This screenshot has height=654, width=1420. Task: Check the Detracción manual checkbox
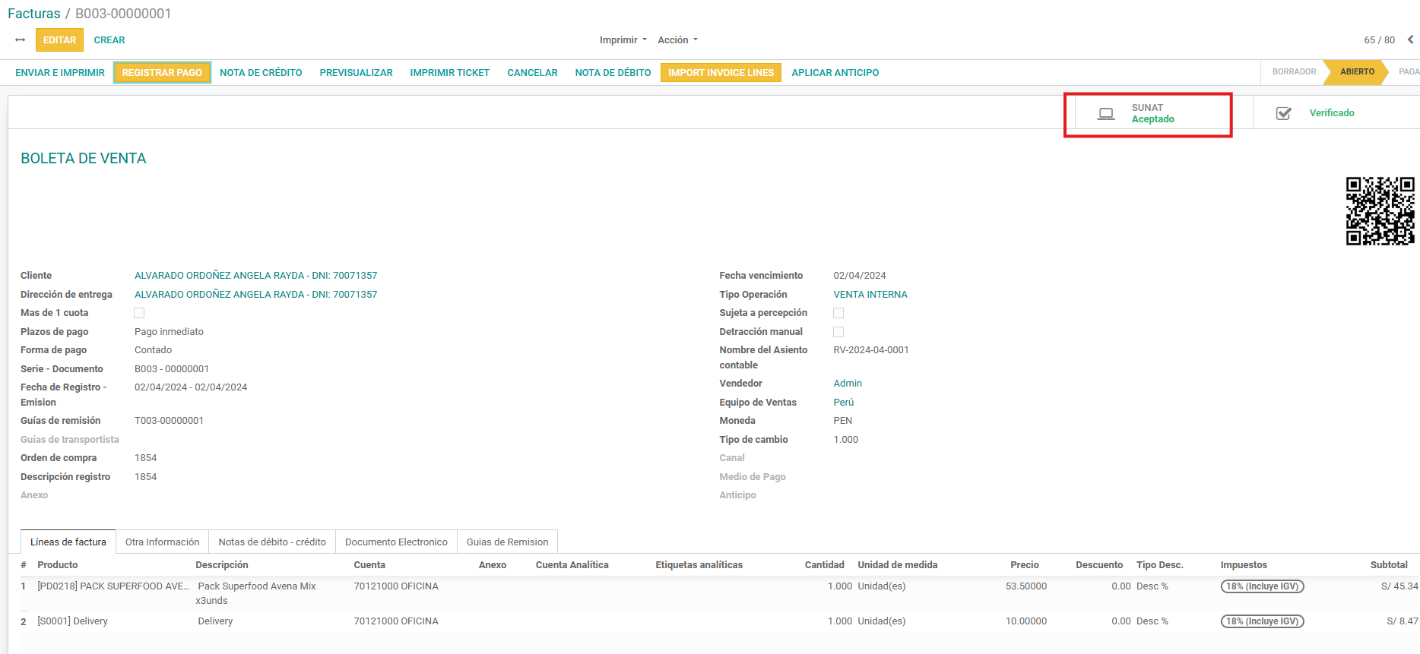pos(838,332)
